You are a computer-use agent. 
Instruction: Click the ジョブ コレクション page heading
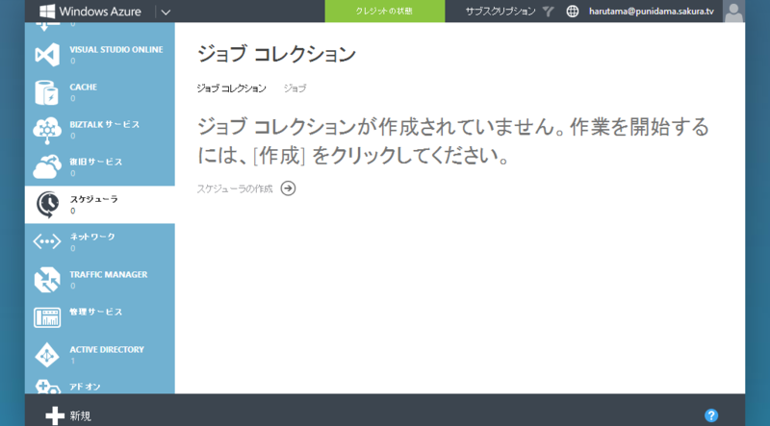point(276,54)
